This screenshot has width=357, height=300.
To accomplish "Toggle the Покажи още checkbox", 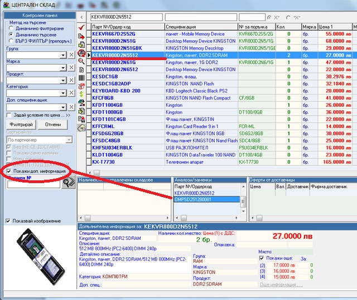I will pos(262,258).
